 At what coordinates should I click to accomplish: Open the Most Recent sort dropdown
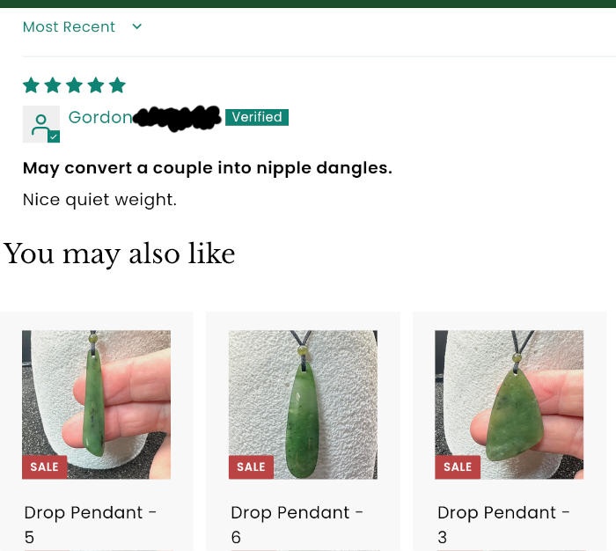82,26
